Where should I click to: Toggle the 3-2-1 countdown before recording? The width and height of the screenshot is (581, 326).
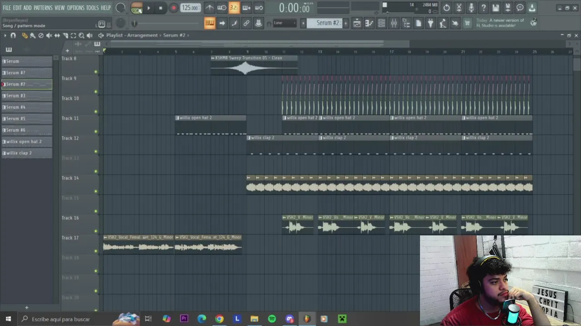point(234,8)
